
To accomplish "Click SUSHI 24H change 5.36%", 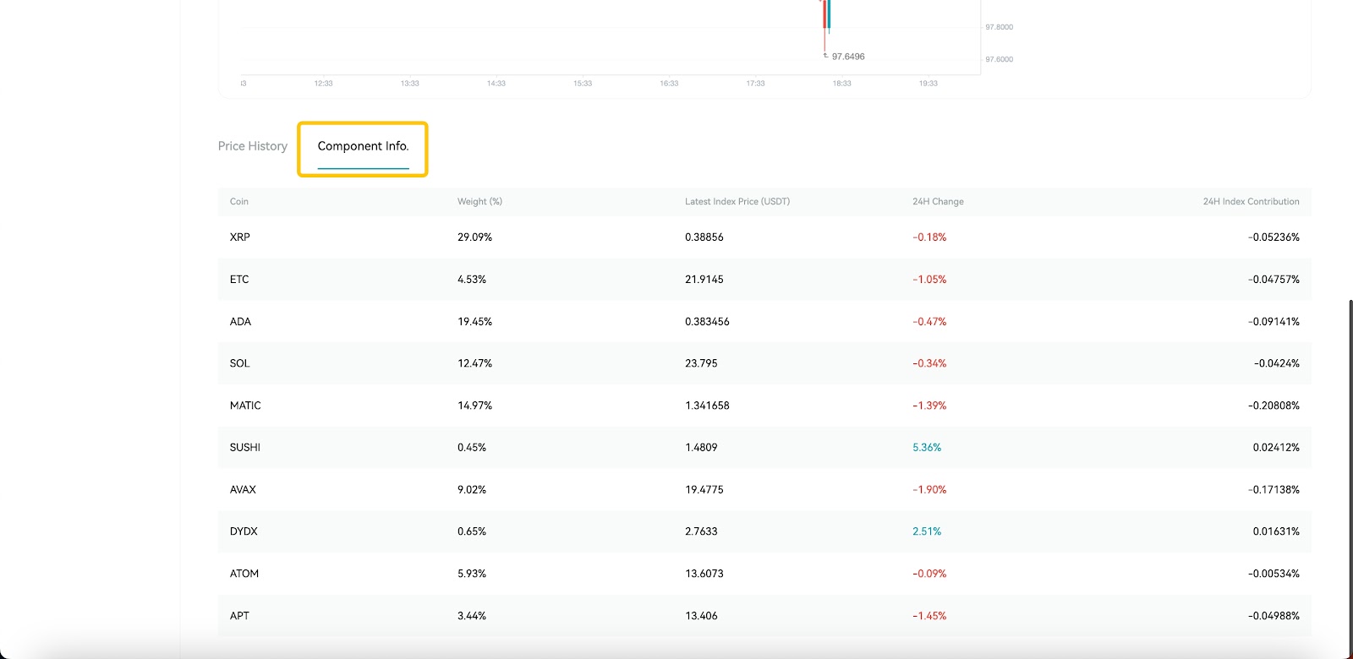I will (x=927, y=448).
